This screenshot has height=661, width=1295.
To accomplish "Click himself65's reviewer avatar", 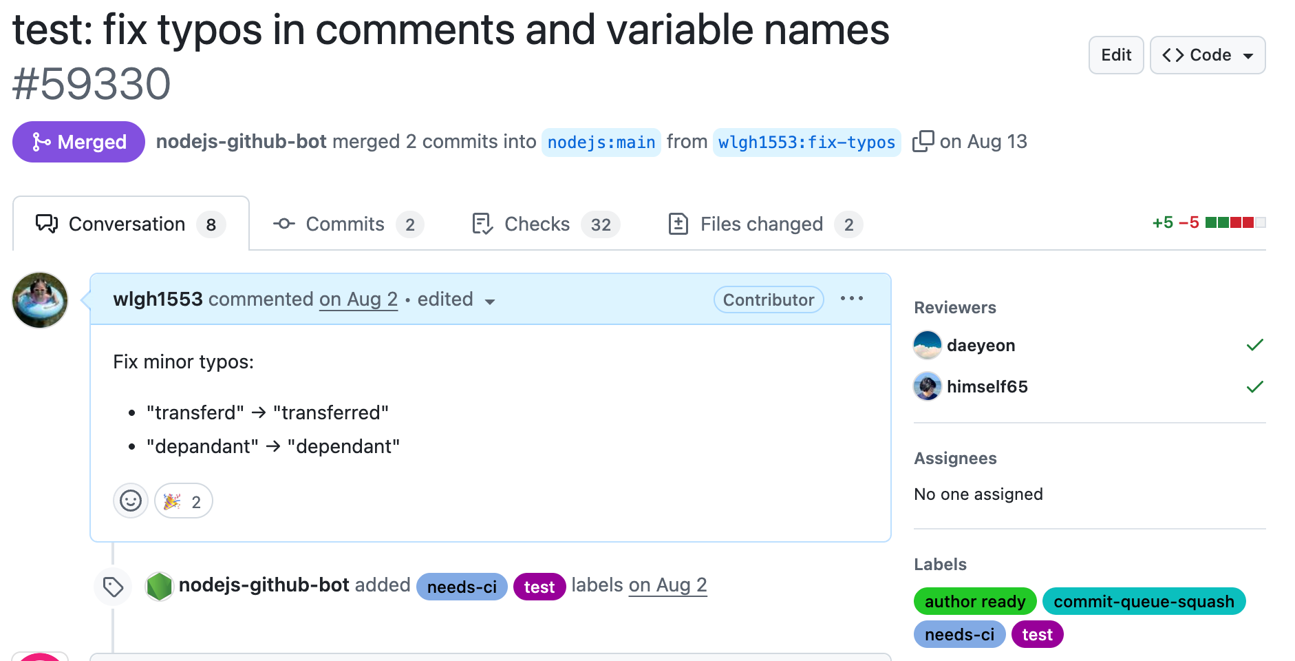I will (x=927, y=386).
